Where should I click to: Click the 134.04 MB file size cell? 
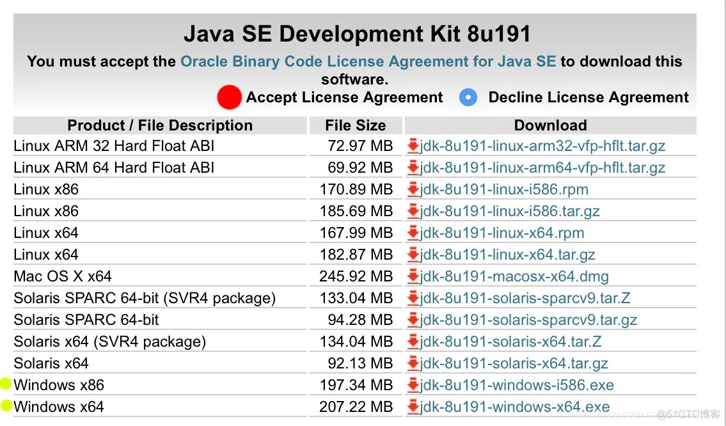point(356,342)
